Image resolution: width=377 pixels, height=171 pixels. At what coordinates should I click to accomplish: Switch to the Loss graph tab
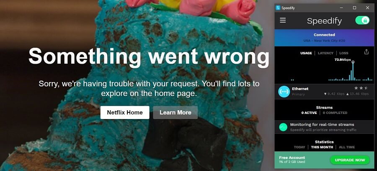click(344, 53)
